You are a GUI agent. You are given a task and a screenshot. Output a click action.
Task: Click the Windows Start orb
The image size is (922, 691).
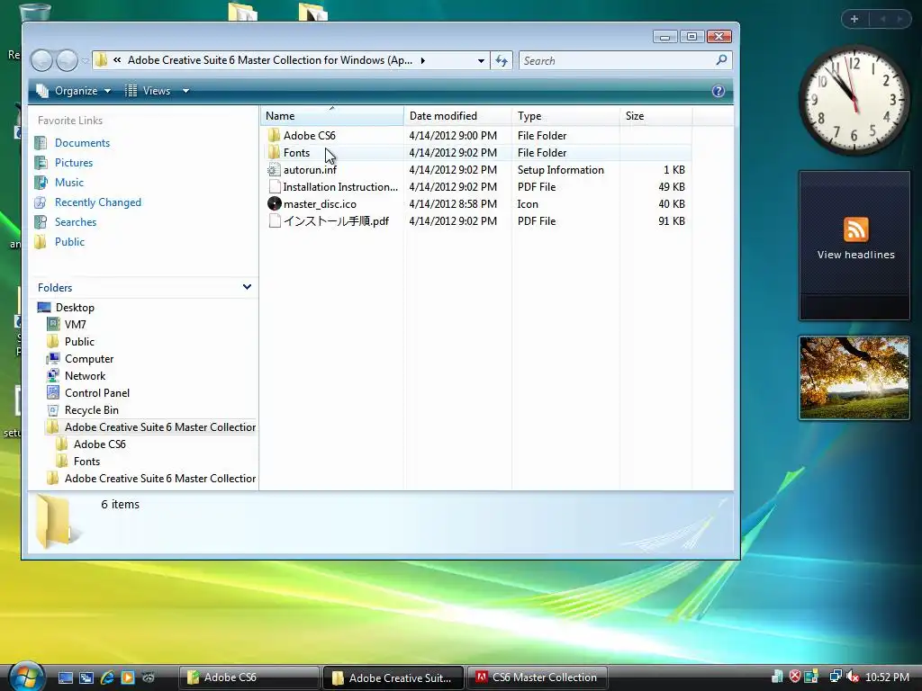click(26, 678)
